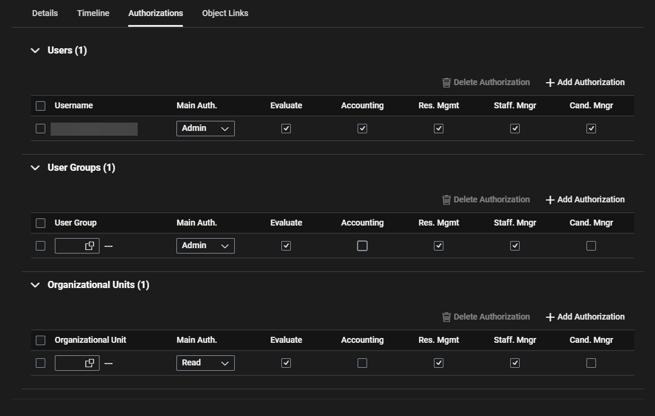Image resolution: width=655 pixels, height=416 pixels.
Task: Switch to the Timeline tab
Action: [x=93, y=13]
